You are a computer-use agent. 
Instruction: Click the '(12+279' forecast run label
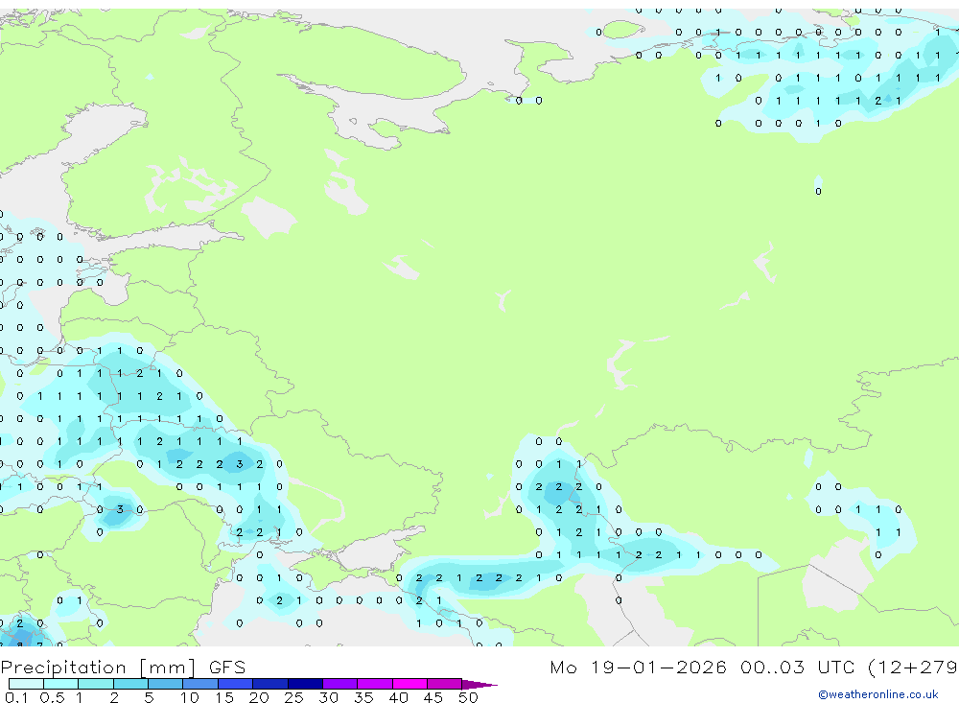click(x=913, y=668)
